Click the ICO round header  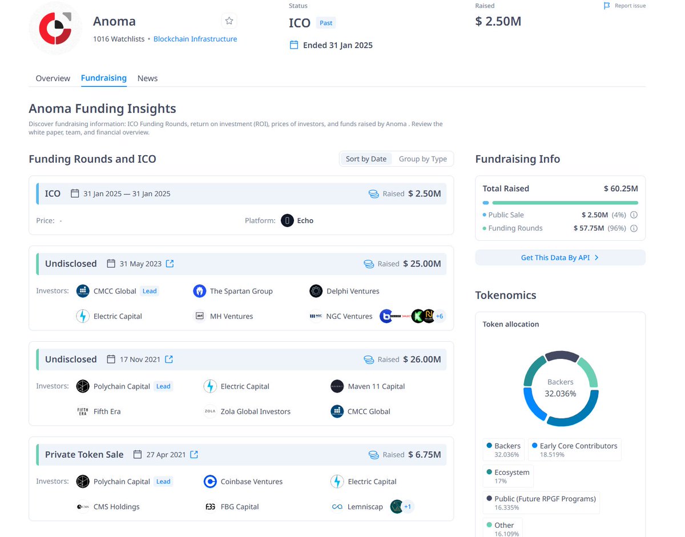241,193
